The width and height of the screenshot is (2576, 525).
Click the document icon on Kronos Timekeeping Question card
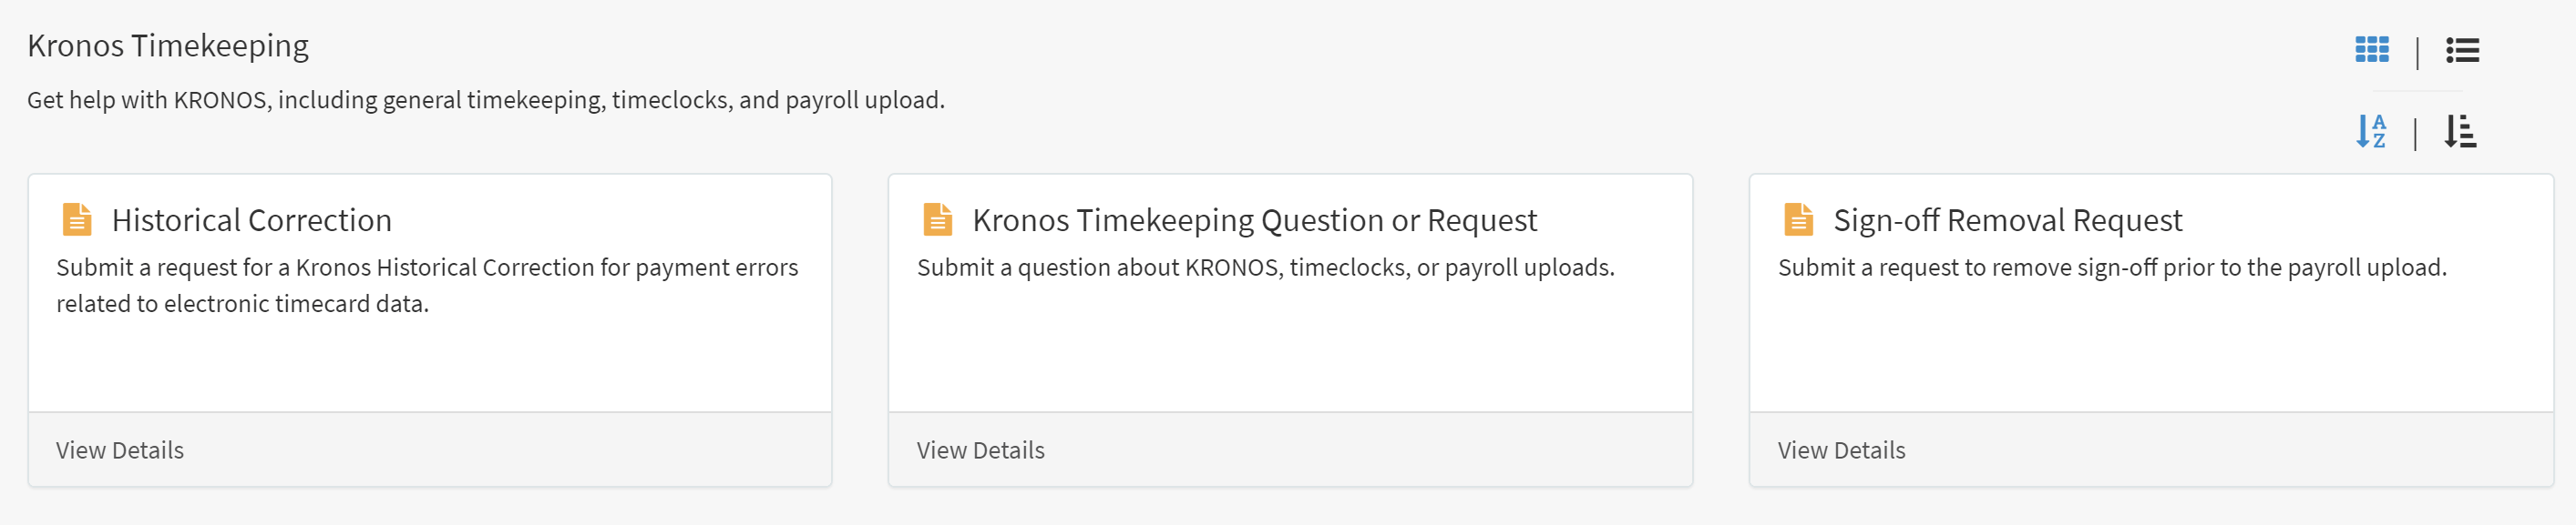(936, 218)
